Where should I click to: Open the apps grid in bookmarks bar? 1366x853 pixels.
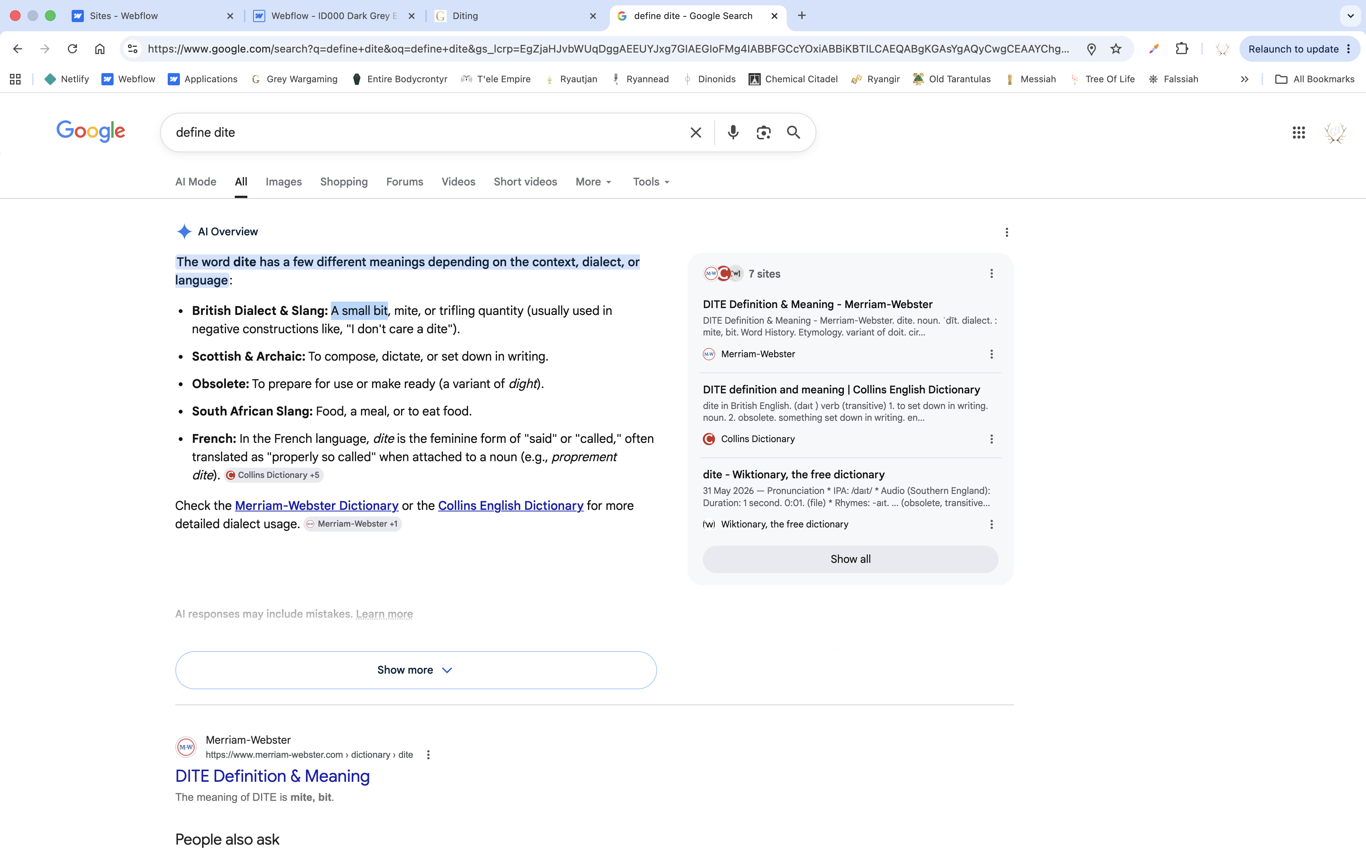click(15, 79)
